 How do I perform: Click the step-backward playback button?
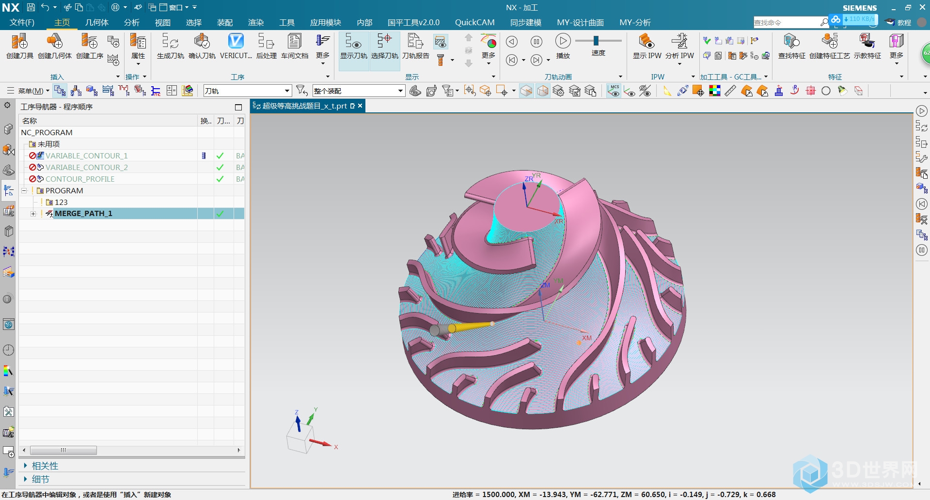pyautogui.click(x=512, y=42)
